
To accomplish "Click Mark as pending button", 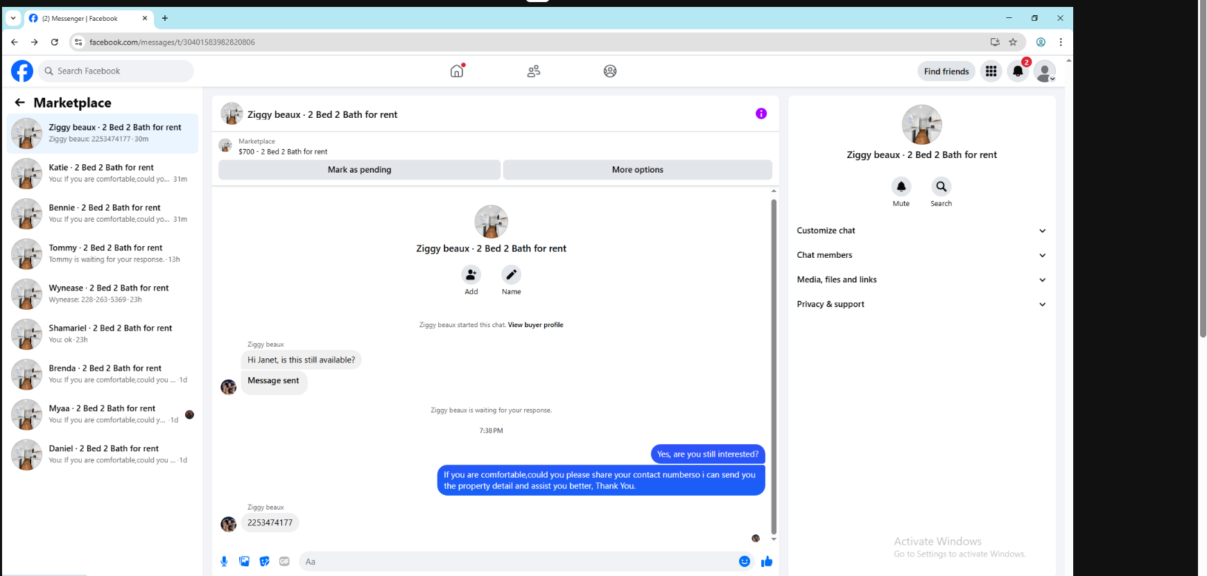I will (x=359, y=170).
